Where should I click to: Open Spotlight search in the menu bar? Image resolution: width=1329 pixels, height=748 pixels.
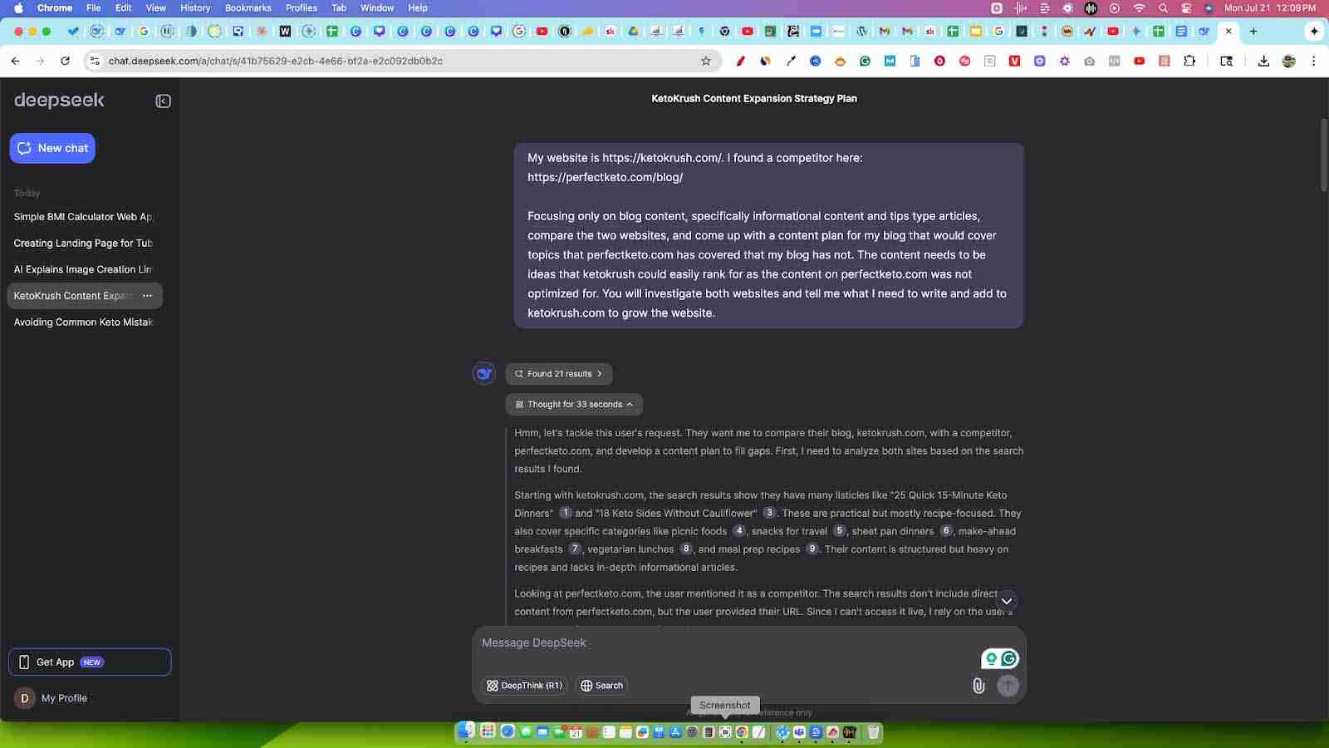point(1162,7)
